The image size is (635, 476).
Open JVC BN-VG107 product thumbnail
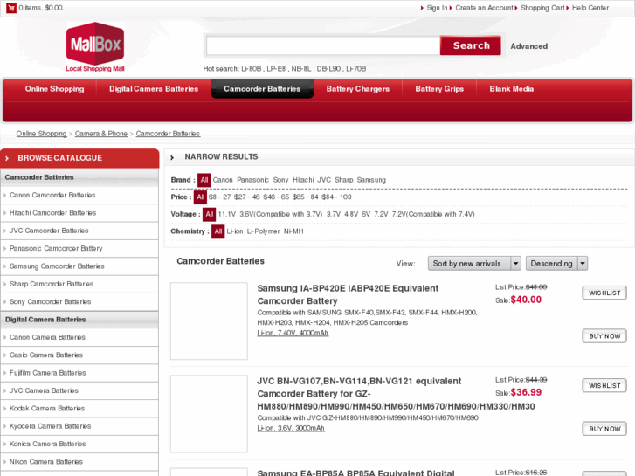tap(209, 414)
